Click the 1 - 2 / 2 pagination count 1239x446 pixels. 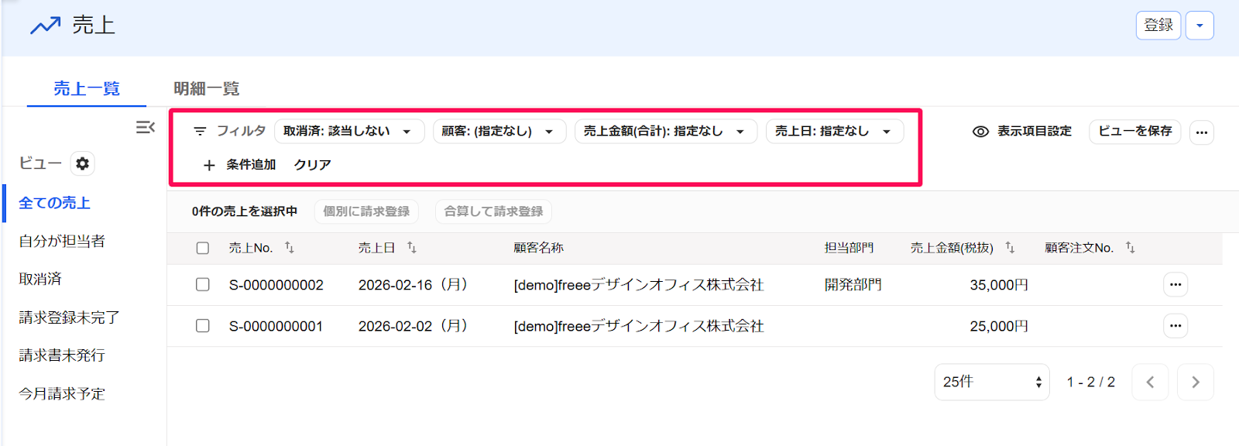click(x=1091, y=382)
